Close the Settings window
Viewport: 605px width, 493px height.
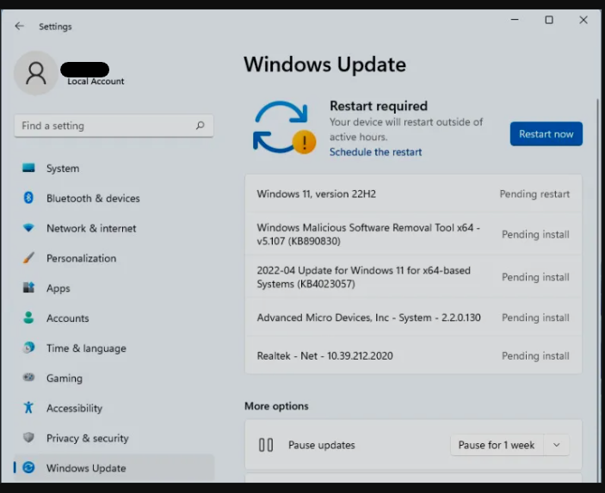click(583, 19)
